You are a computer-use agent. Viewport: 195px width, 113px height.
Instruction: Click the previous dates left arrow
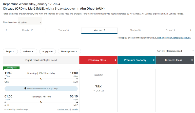pos(6,30)
